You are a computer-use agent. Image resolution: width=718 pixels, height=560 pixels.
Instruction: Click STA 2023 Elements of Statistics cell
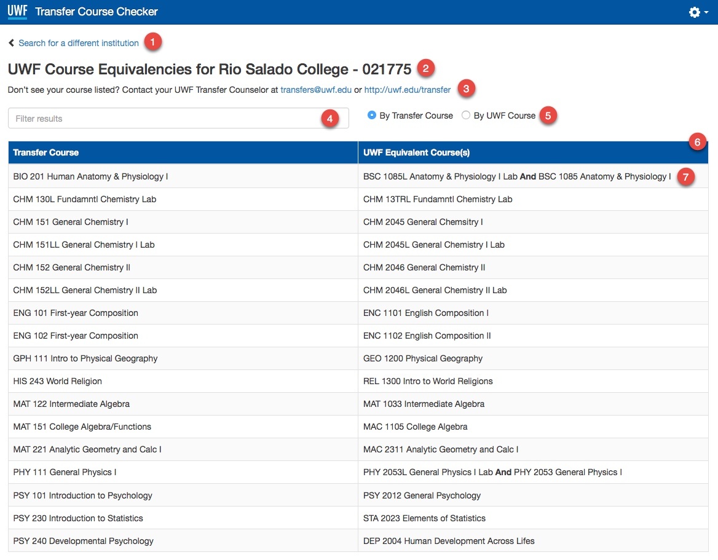[x=533, y=518]
